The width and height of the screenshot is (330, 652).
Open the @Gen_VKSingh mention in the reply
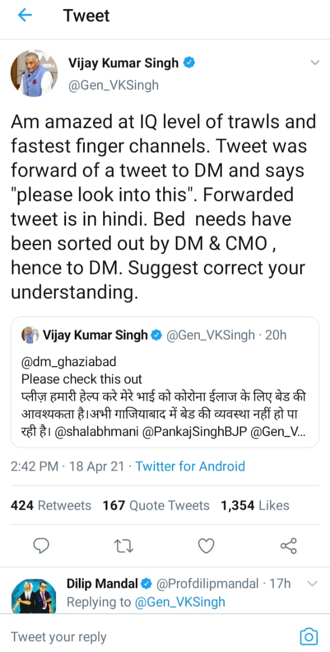point(179,602)
